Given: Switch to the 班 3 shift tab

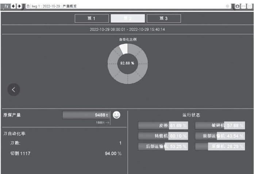Looking at the screenshot, I should (x=163, y=19).
